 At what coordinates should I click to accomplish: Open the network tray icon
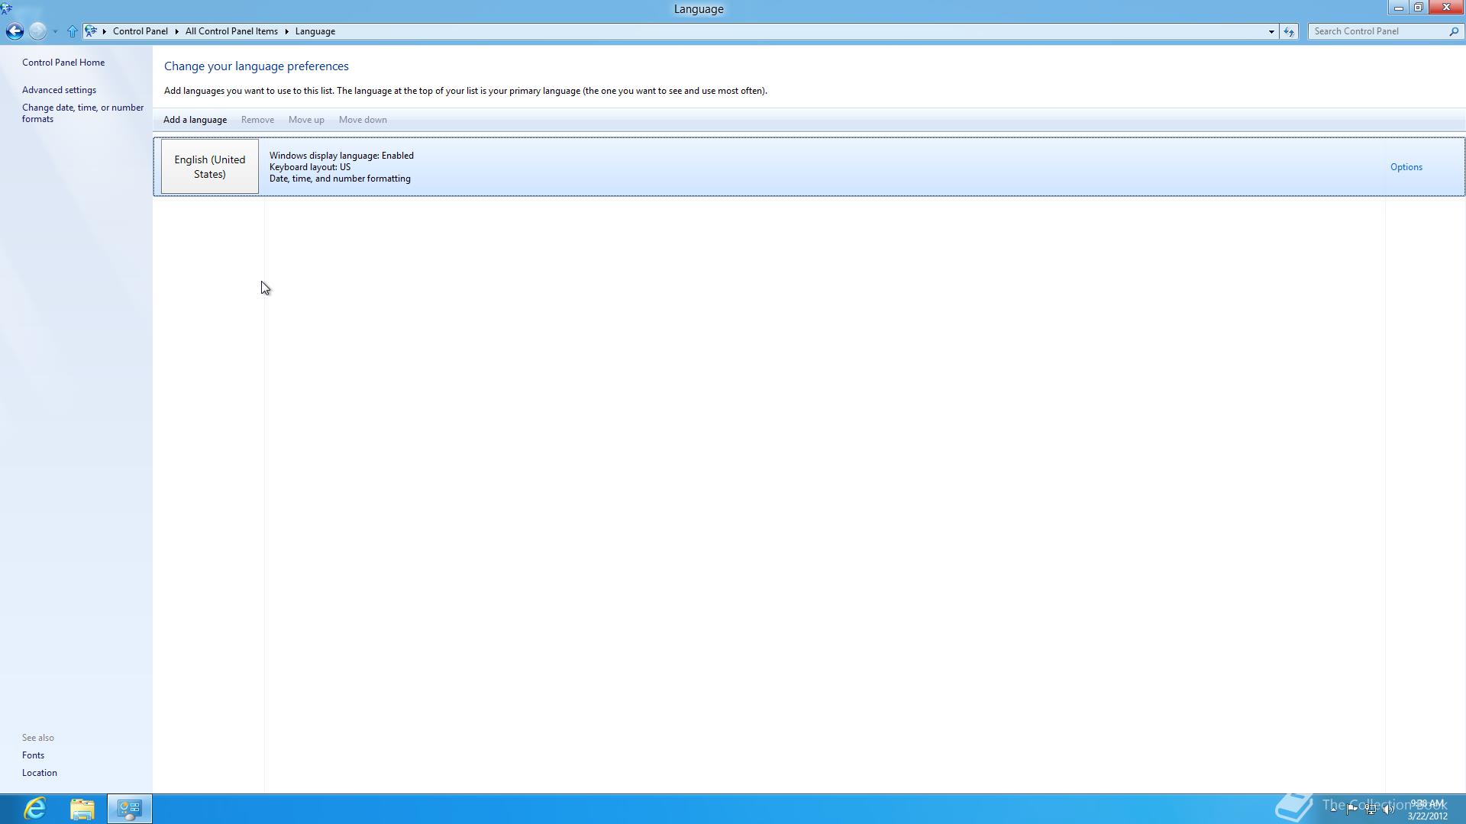(x=1371, y=810)
